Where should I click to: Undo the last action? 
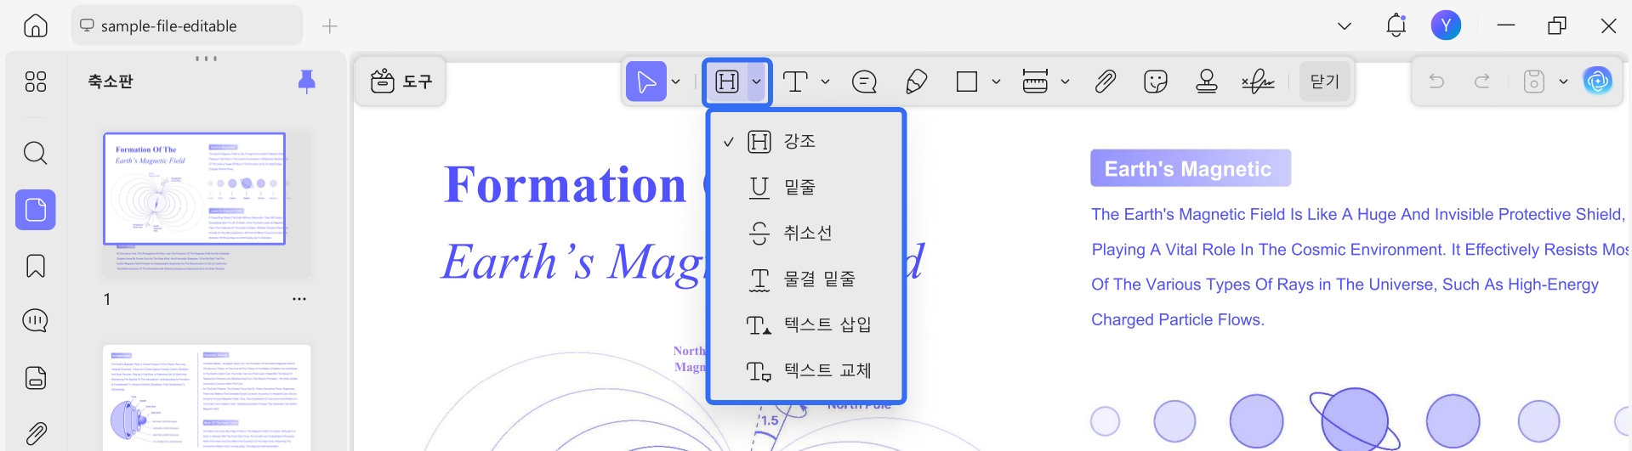coord(1437,82)
